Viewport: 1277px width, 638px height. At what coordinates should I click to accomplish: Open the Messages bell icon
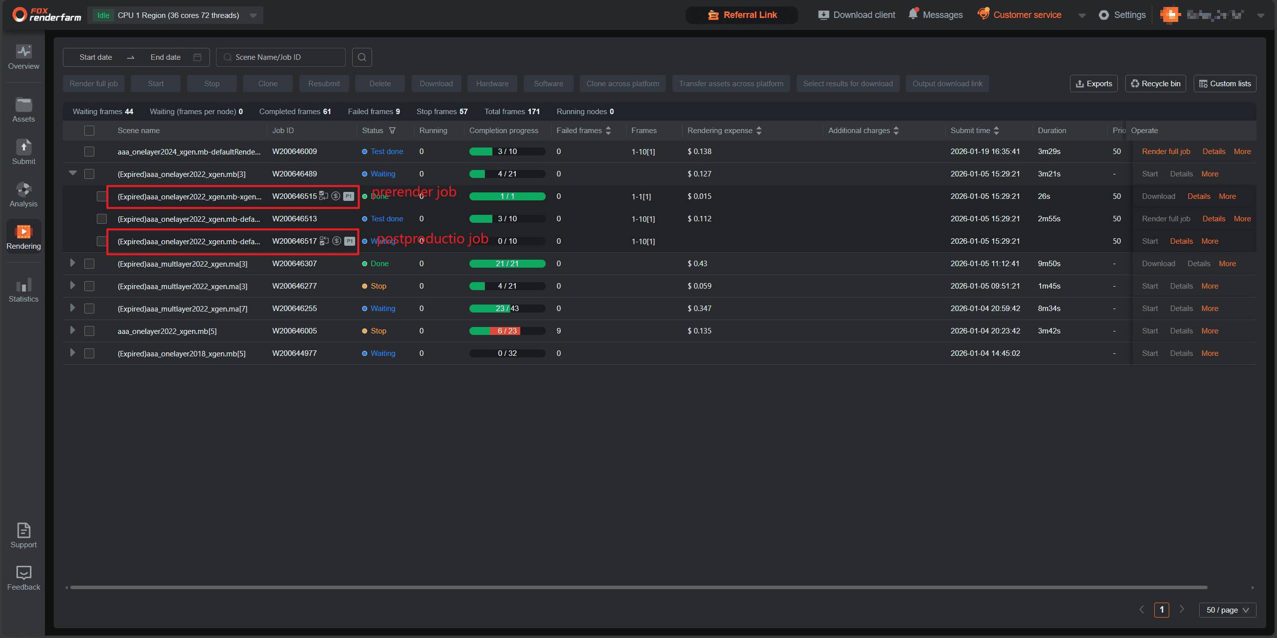[x=913, y=14]
